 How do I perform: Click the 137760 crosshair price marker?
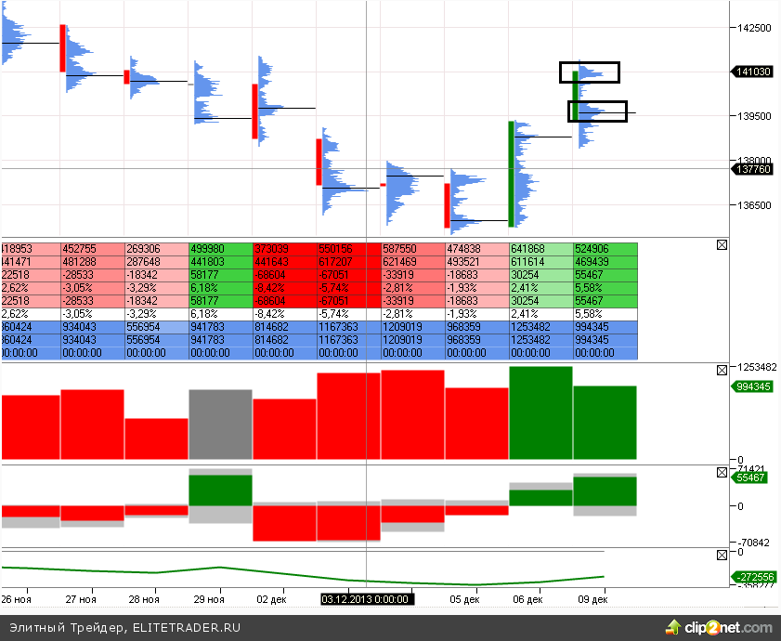click(x=752, y=169)
